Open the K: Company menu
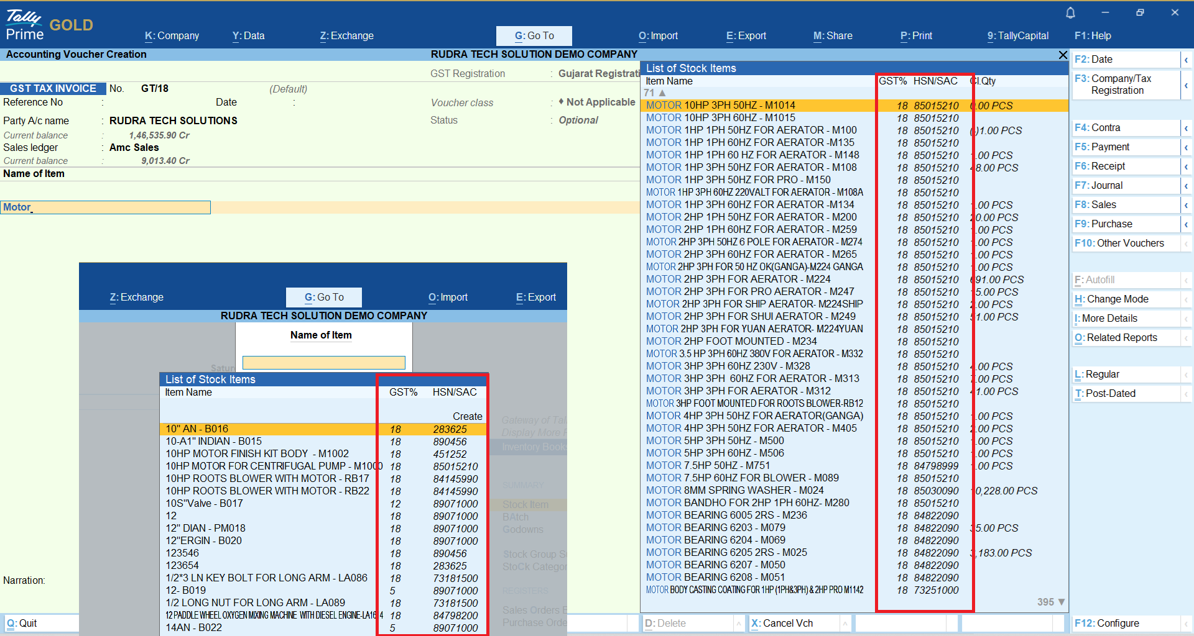This screenshot has height=636, width=1194. point(172,36)
